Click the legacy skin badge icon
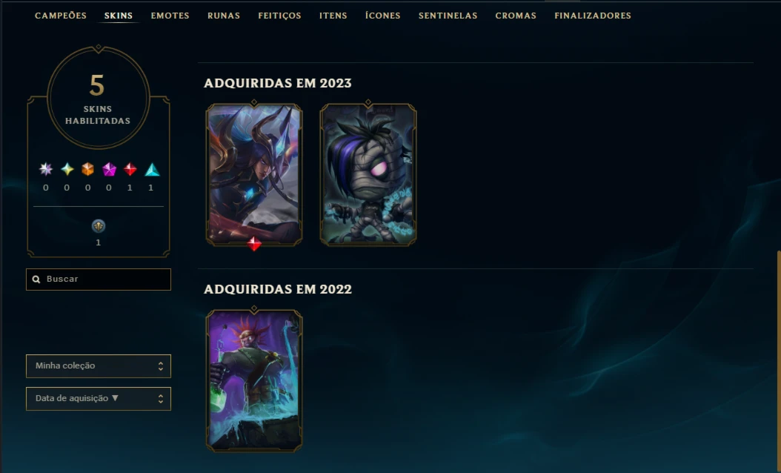 (x=98, y=226)
